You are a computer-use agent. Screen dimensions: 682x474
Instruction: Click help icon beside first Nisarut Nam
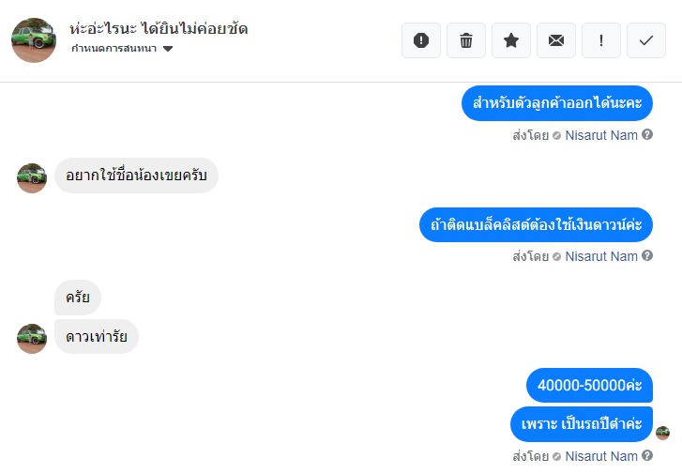647,135
